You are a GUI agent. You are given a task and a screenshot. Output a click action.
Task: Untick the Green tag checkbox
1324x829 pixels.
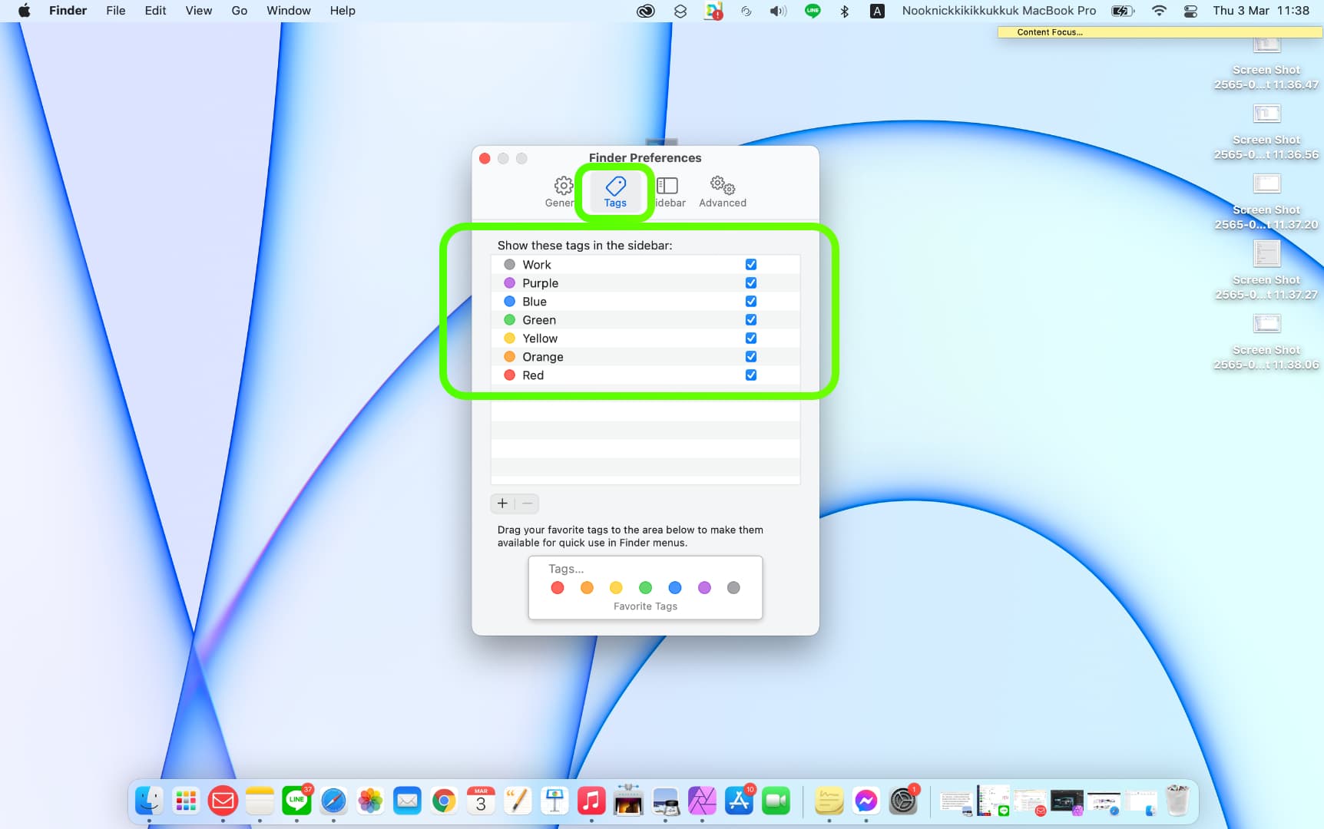pos(750,320)
